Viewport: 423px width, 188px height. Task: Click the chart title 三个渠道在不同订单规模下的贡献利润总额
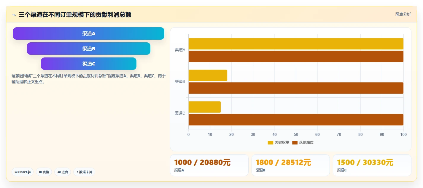click(x=75, y=15)
